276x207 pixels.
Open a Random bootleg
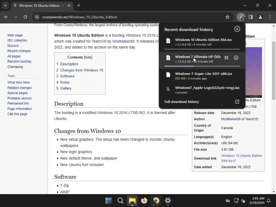tap(19, 61)
